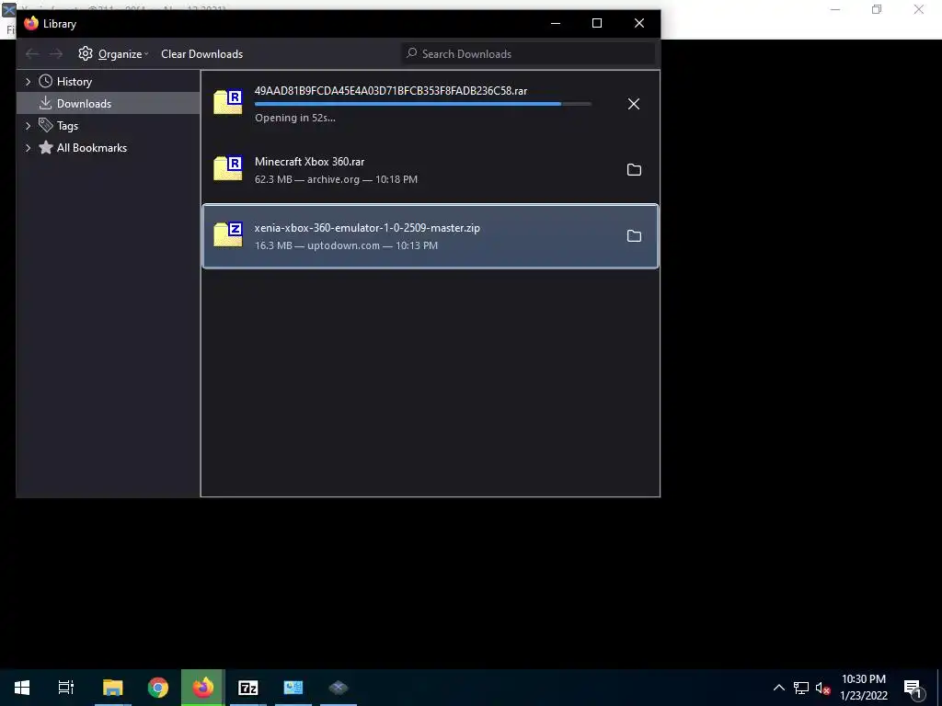Cancel the 49AAD81B9FCDA45E4A03D71BFCB353F8FADB236C58.rar download

coord(633,104)
